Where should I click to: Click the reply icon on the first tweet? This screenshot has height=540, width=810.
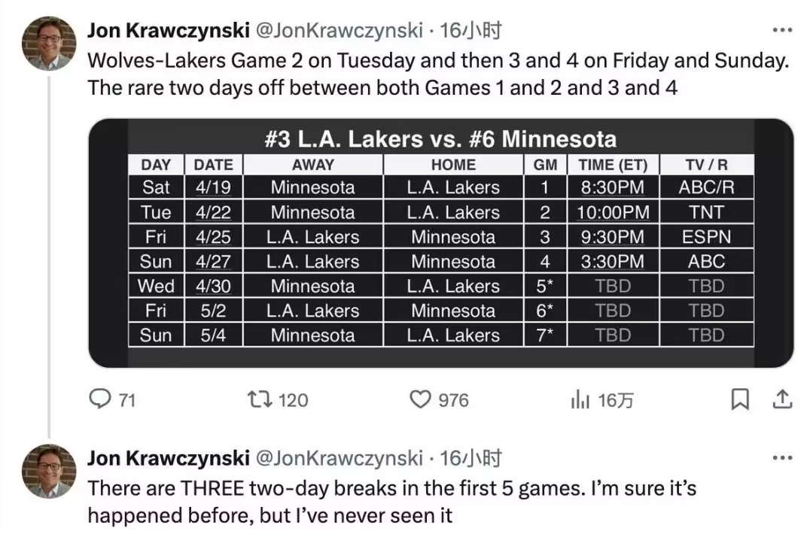99,399
